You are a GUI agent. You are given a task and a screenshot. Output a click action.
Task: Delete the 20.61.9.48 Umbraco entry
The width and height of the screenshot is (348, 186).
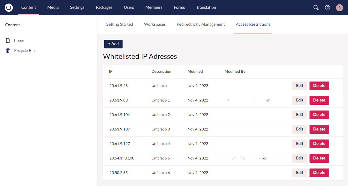(319, 86)
